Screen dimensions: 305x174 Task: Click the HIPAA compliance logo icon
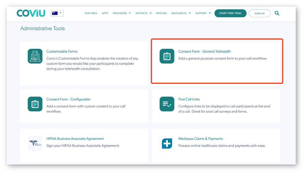point(35,143)
